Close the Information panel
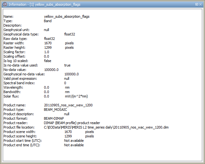205x164 pixels. click(201, 4)
